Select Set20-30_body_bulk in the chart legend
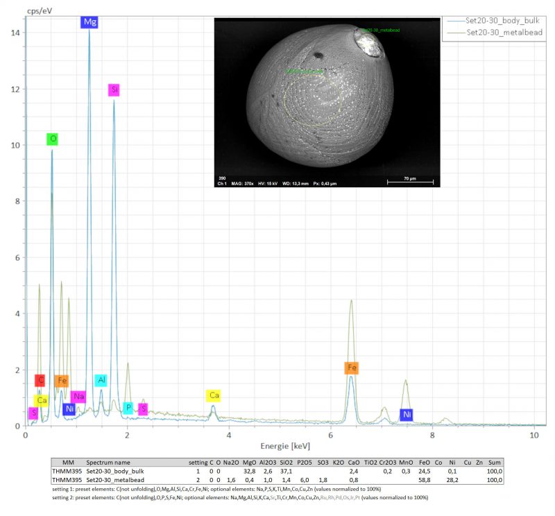This screenshot has width=555, height=516. (x=498, y=21)
